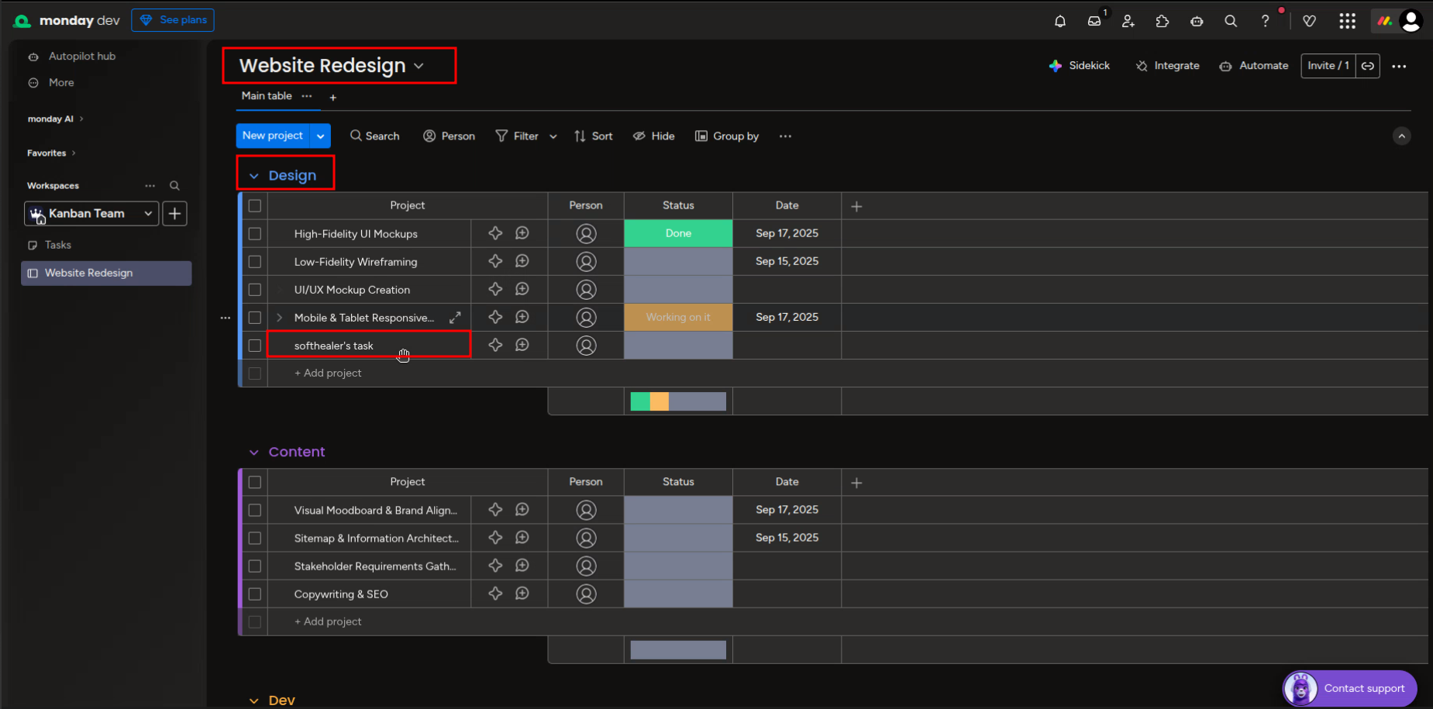
Task: Open the notifications bell
Action: pyautogui.click(x=1060, y=21)
